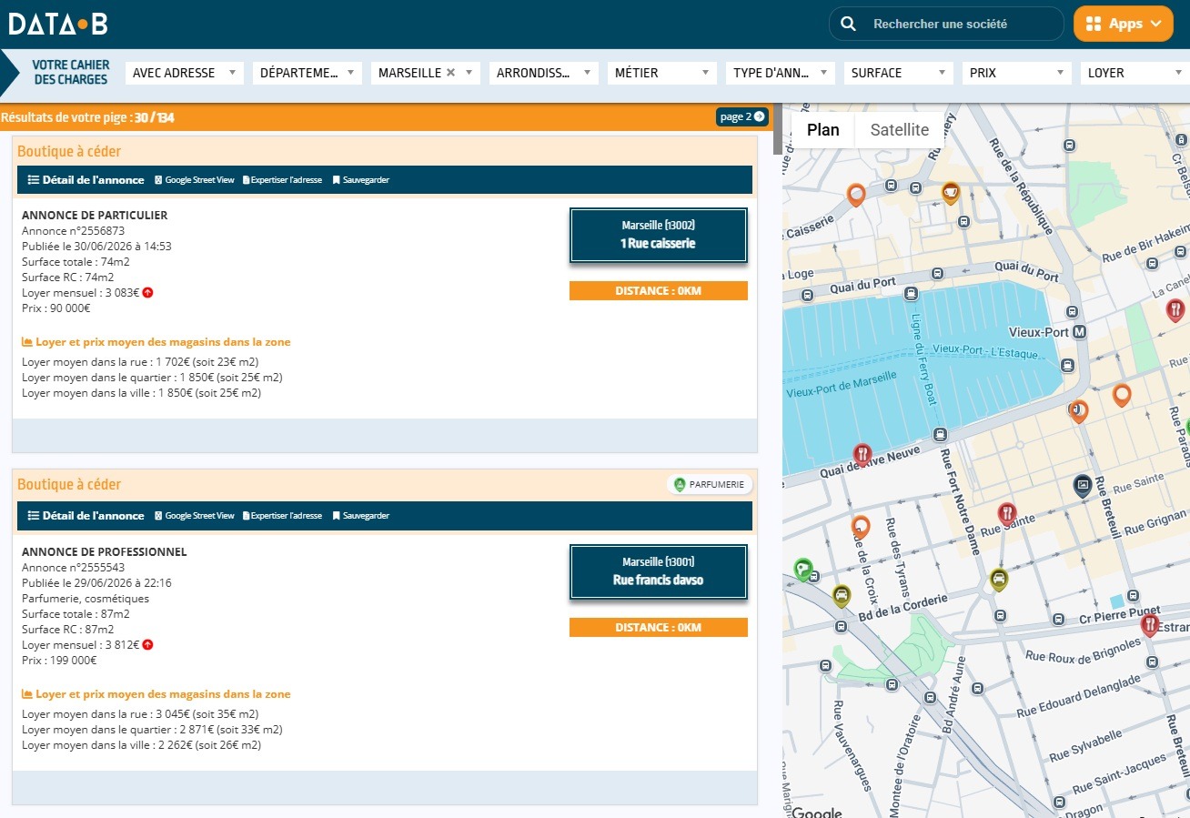Viewport: 1190px width, 818px height.
Task: Click car marker west of Bd de la Corderie
Action: point(842,596)
